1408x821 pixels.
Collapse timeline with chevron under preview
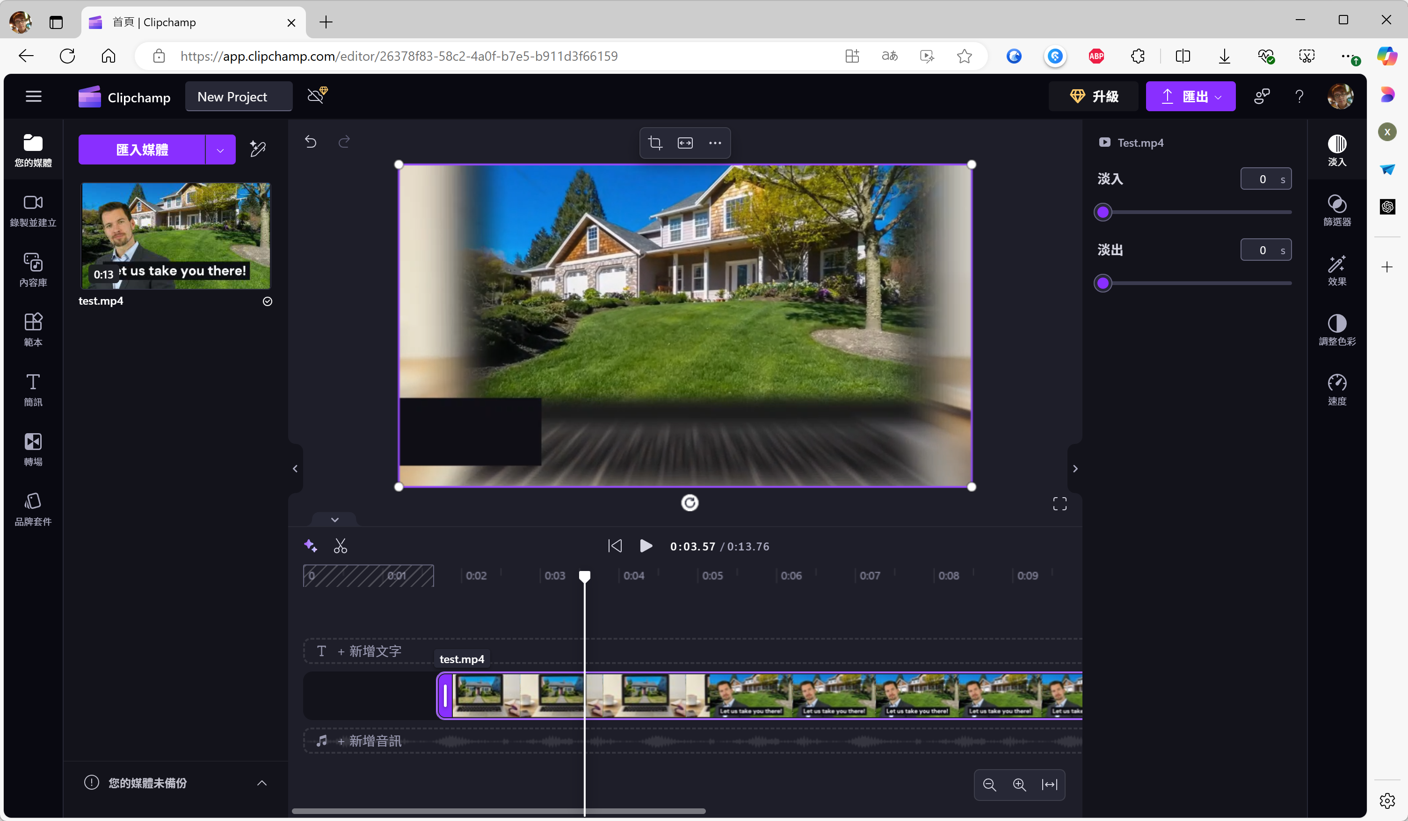point(334,520)
